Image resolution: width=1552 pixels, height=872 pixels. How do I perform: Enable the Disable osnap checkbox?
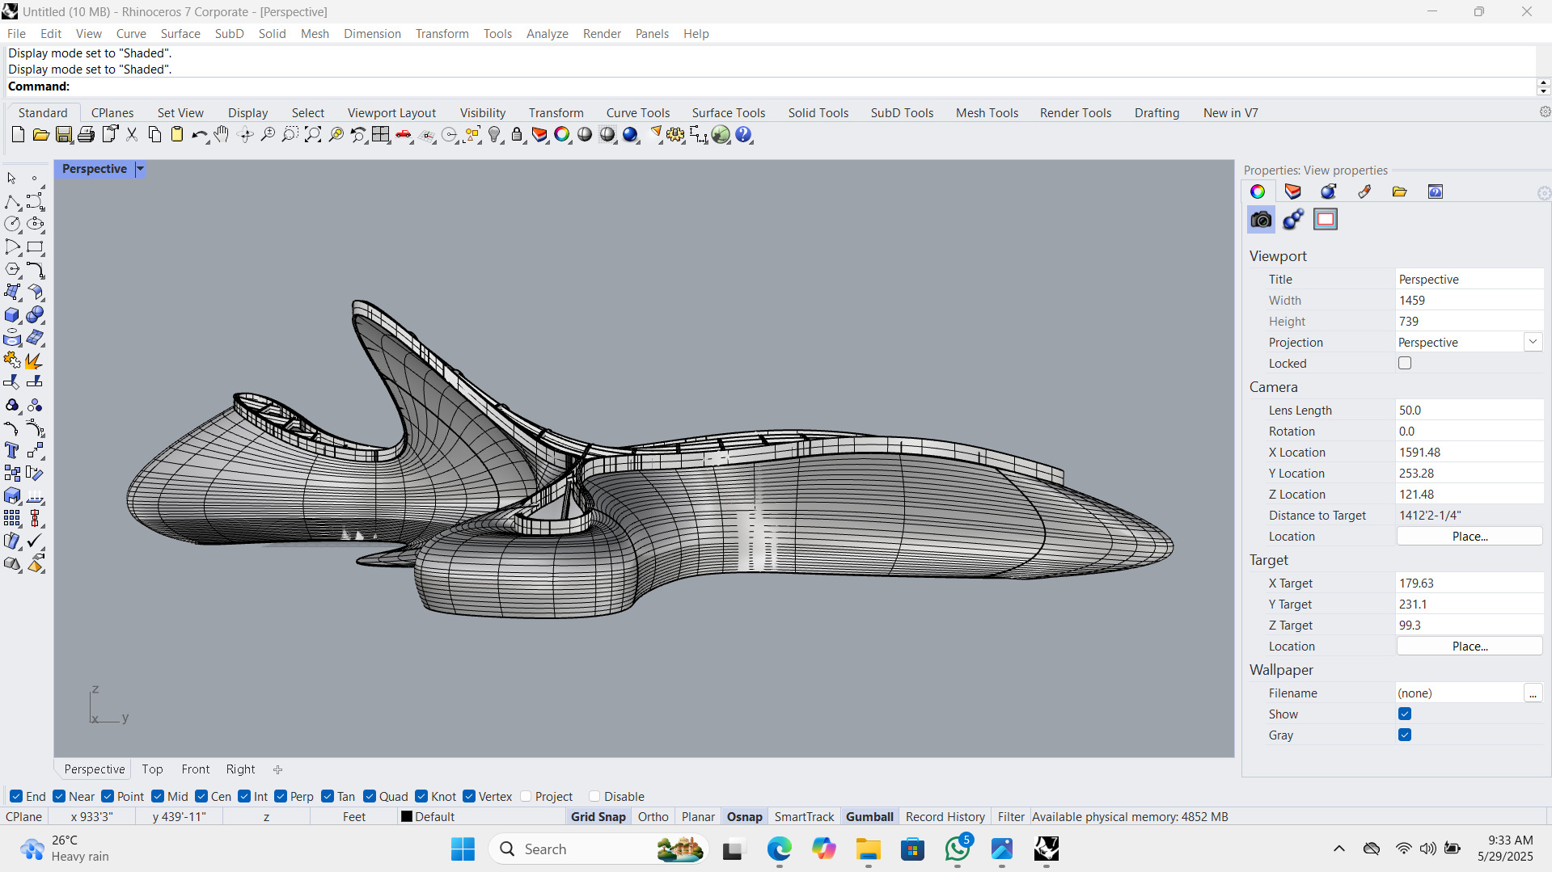click(594, 796)
